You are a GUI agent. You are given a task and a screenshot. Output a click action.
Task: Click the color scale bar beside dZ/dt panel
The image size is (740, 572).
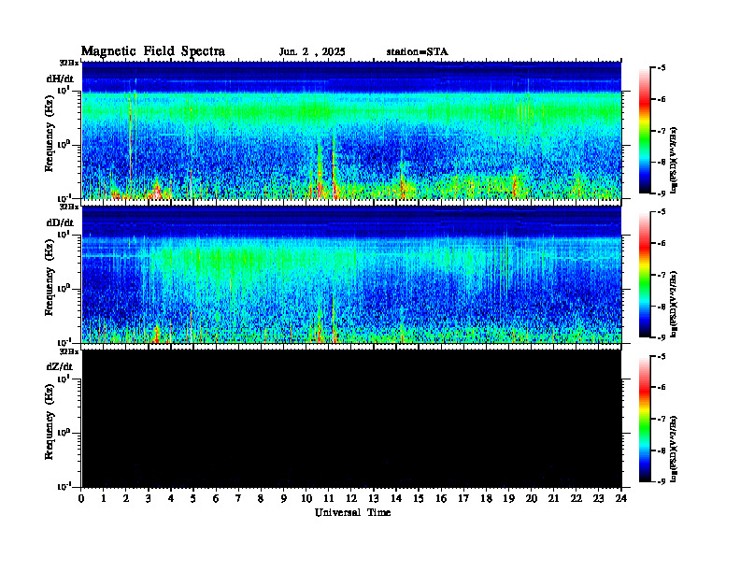(645, 419)
